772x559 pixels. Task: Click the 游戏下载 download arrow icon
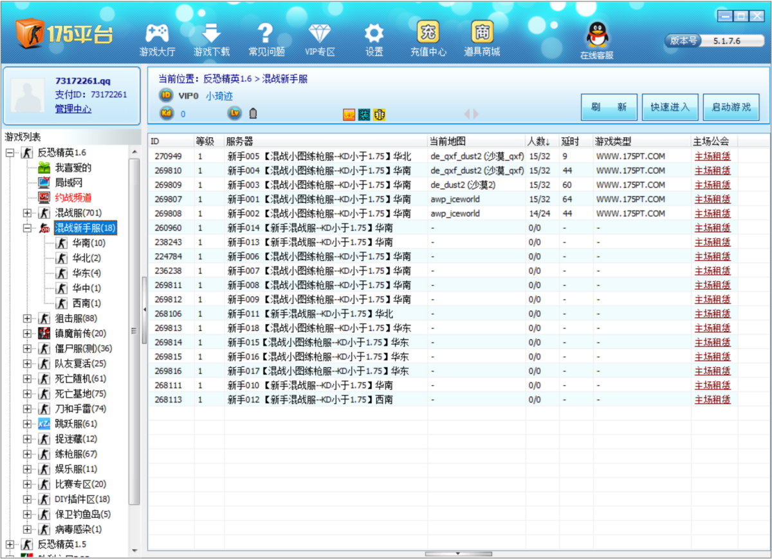pyautogui.click(x=211, y=33)
